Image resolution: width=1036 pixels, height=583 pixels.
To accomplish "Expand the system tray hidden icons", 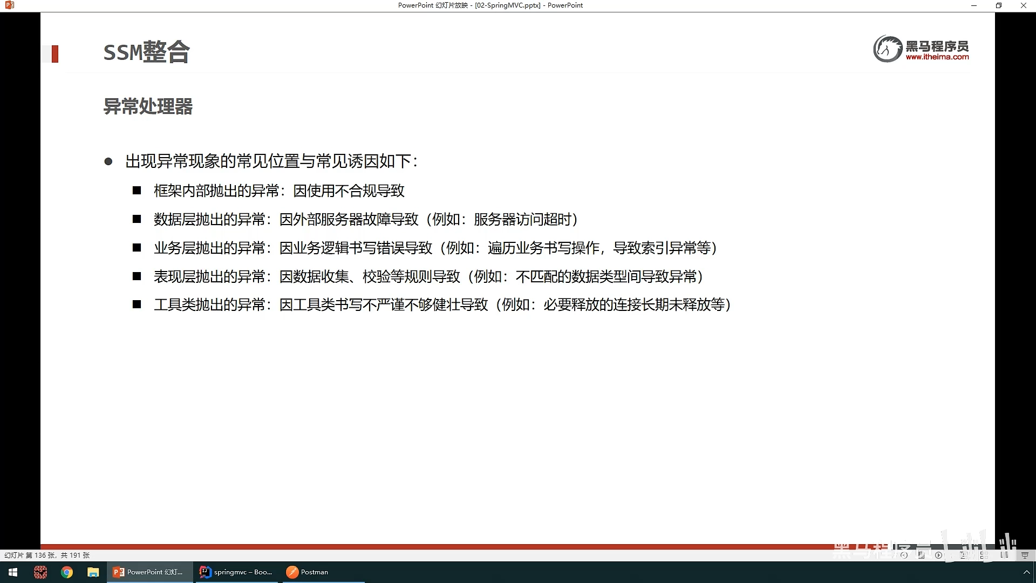I will 1026,572.
